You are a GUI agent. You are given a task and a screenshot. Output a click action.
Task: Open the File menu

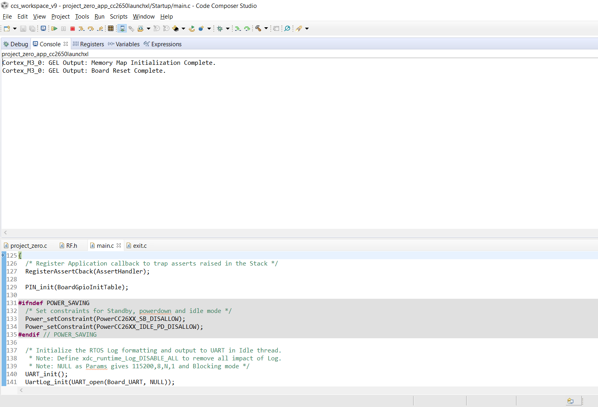[x=7, y=17]
